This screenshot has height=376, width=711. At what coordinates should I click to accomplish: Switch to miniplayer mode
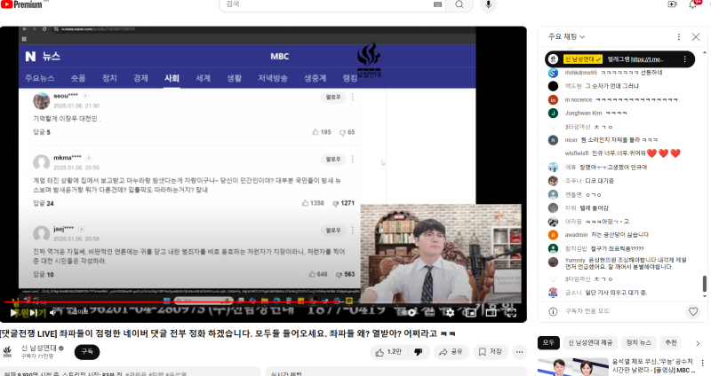click(x=471, y=312)
